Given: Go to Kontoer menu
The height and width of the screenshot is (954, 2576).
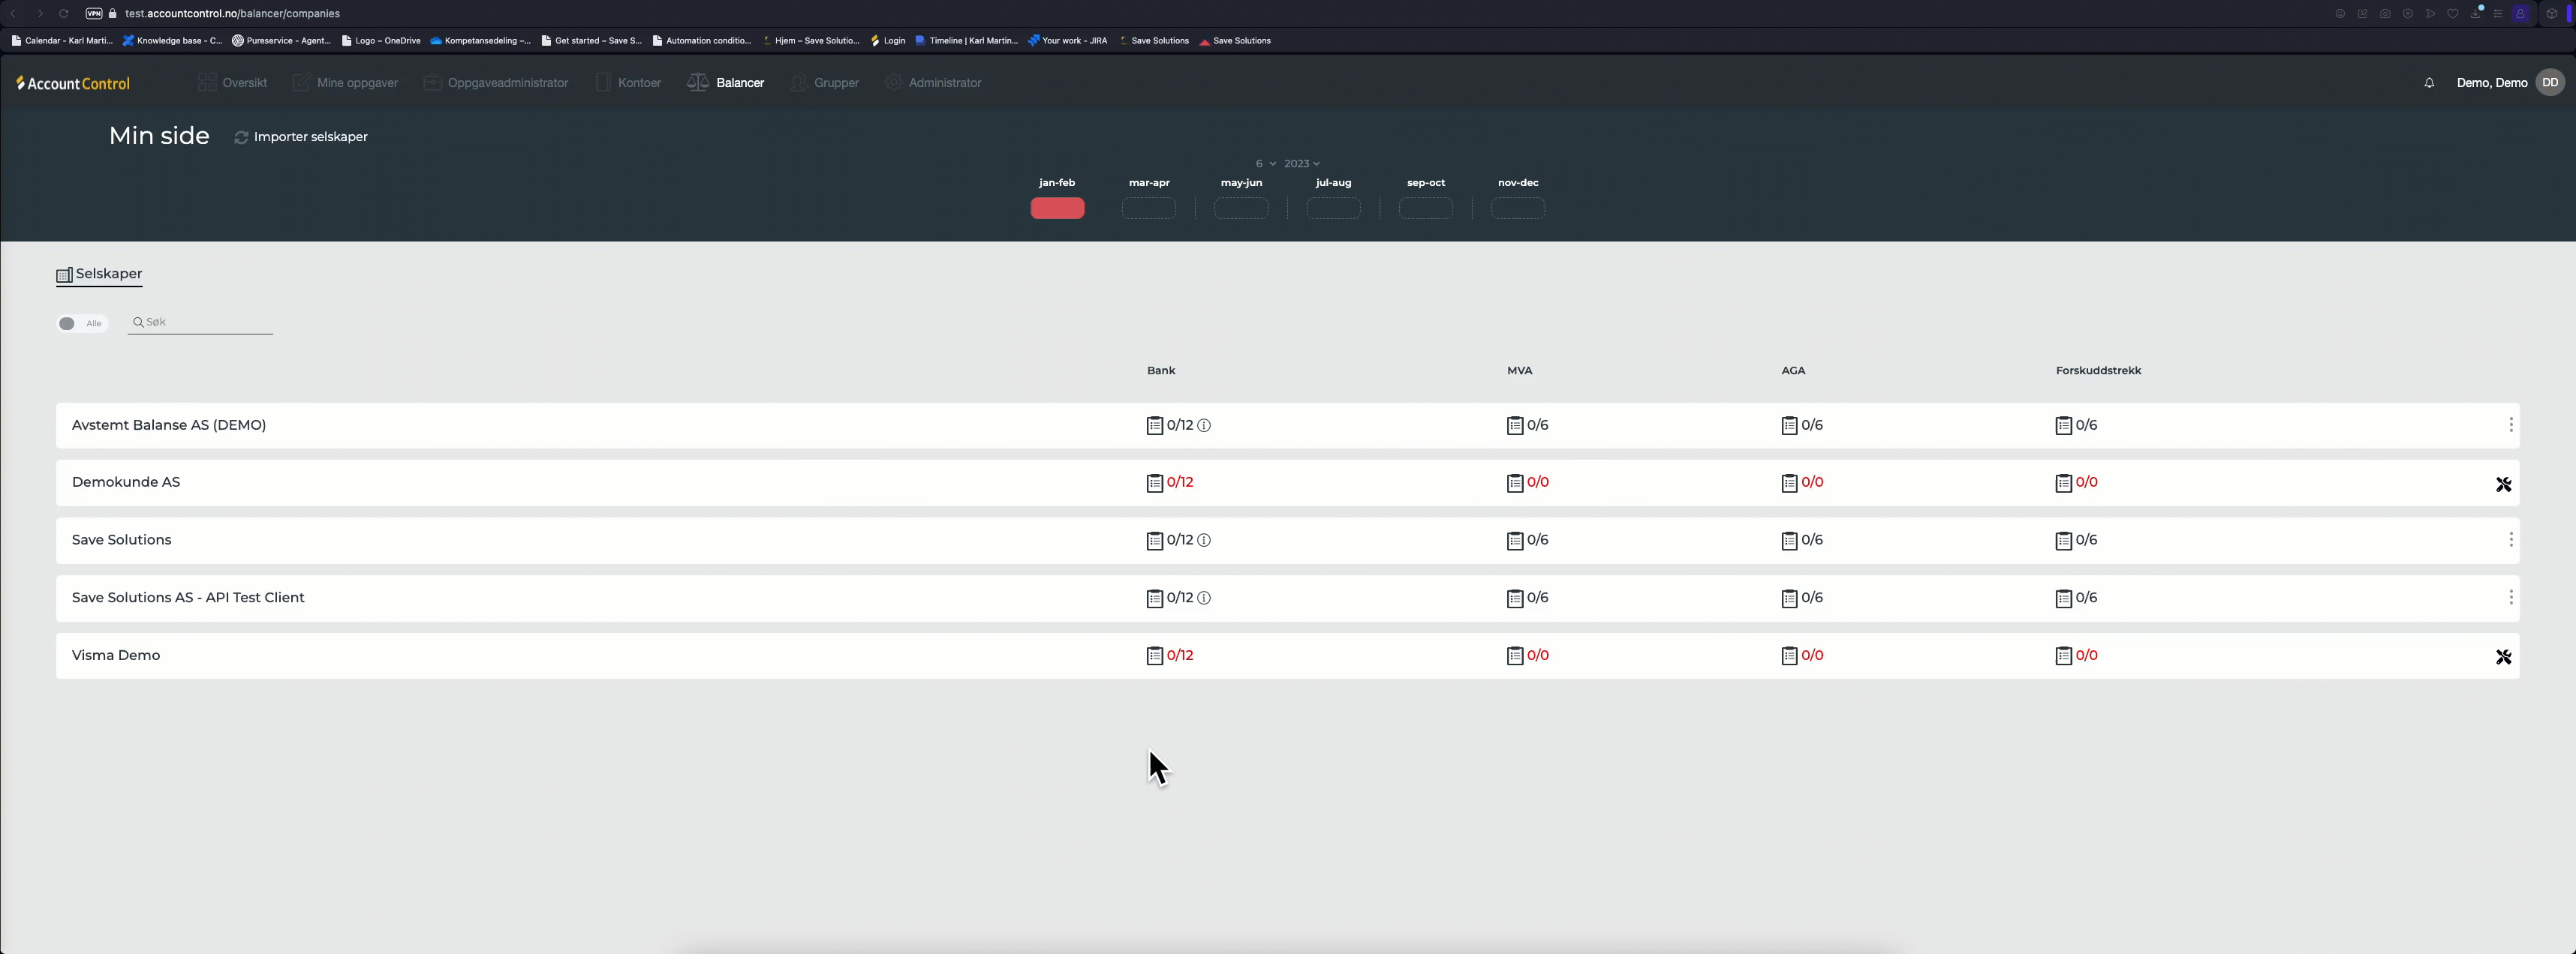Looking at the screenshot, I should 638,83.
